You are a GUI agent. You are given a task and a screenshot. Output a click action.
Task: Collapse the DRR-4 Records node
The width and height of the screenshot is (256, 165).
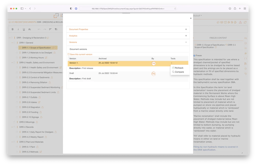pyautogui.click(x=12, y=127)
